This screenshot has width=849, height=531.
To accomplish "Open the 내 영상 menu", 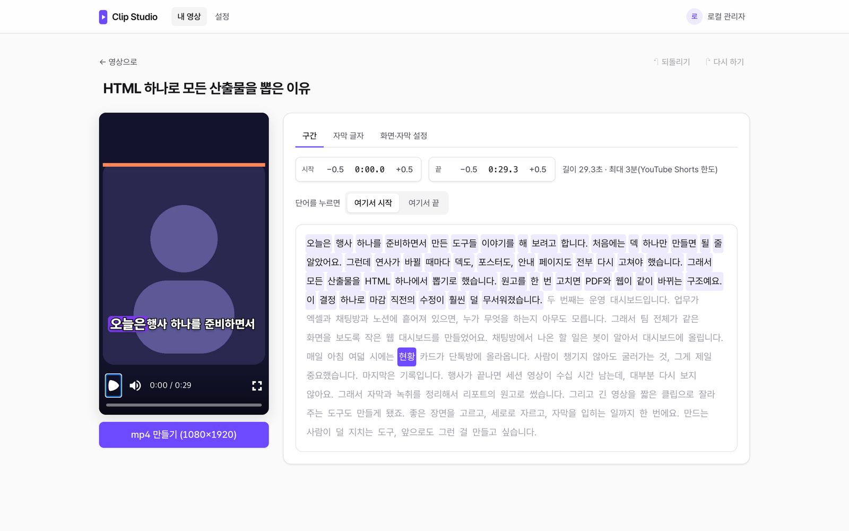I will tap(189, 16).
